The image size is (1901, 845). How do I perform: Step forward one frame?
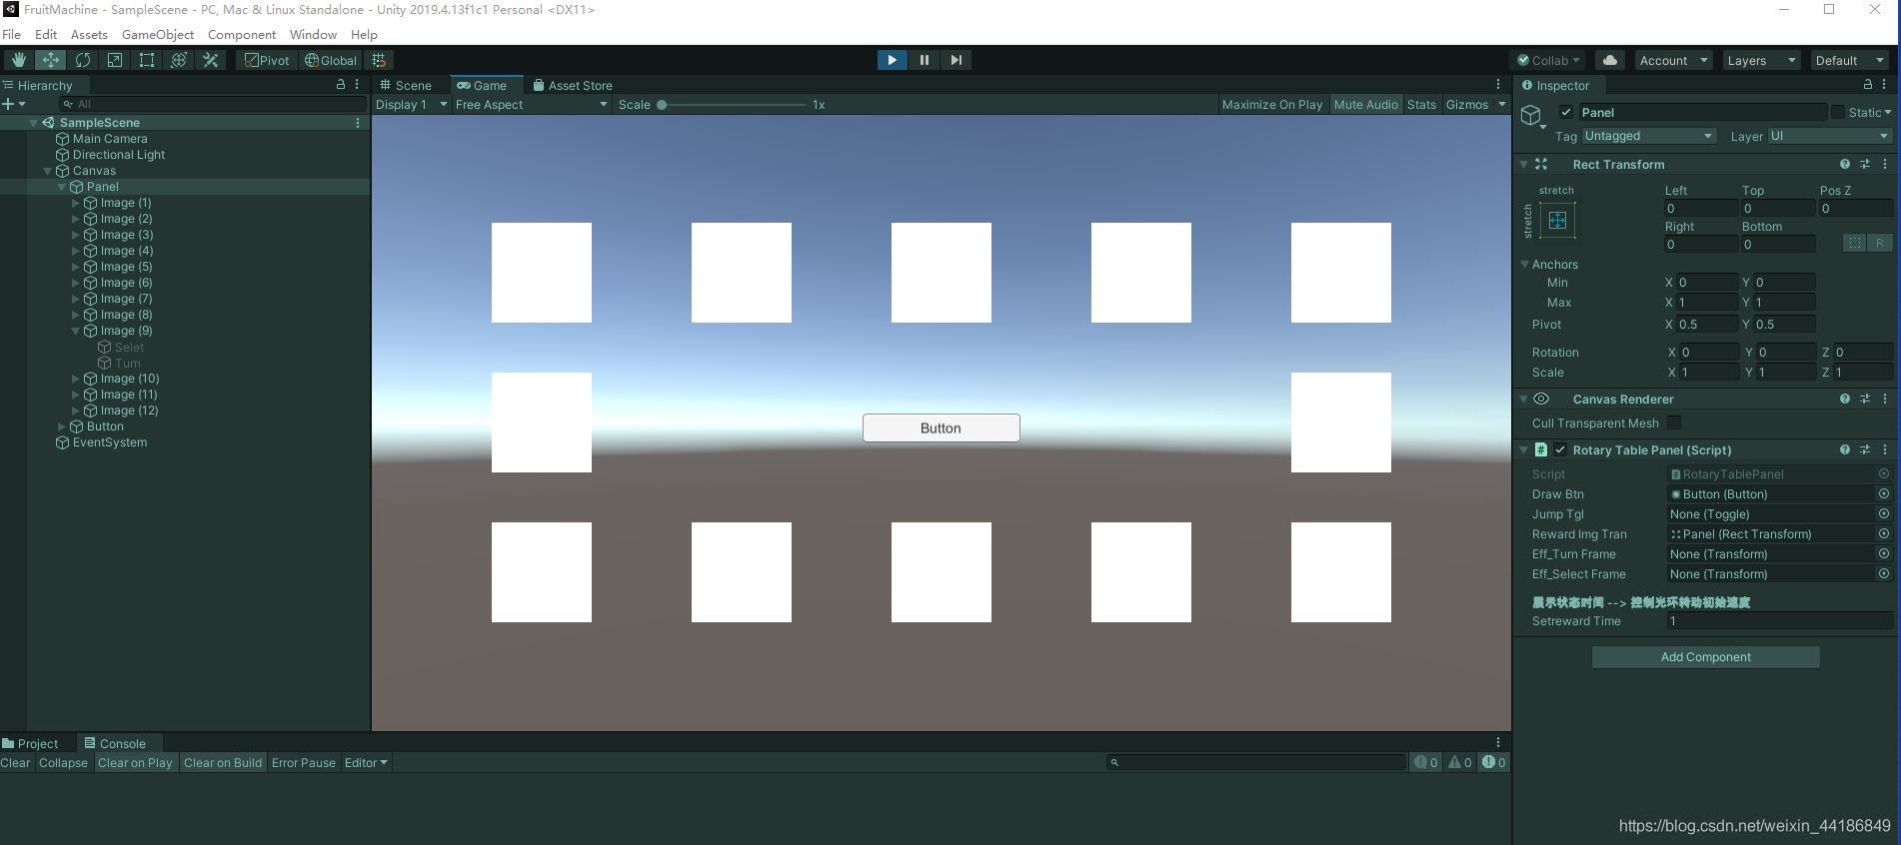955,60
